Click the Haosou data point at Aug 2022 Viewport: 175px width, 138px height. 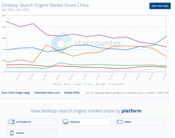point(60,63)
